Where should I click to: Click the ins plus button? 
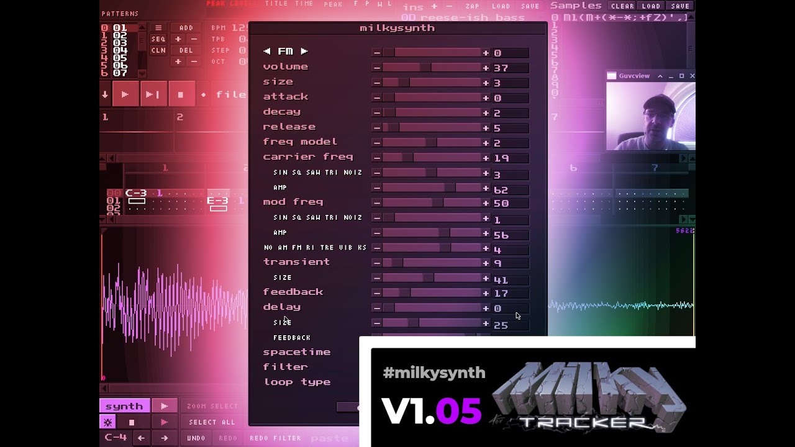tap(434, 7)
